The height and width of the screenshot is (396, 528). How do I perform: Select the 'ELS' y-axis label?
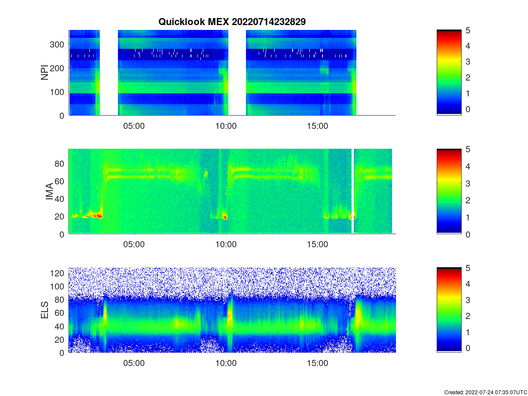tap(44, 310)
